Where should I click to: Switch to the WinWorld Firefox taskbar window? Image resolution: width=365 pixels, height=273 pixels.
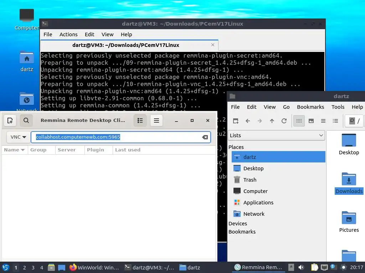coord(94,268)
